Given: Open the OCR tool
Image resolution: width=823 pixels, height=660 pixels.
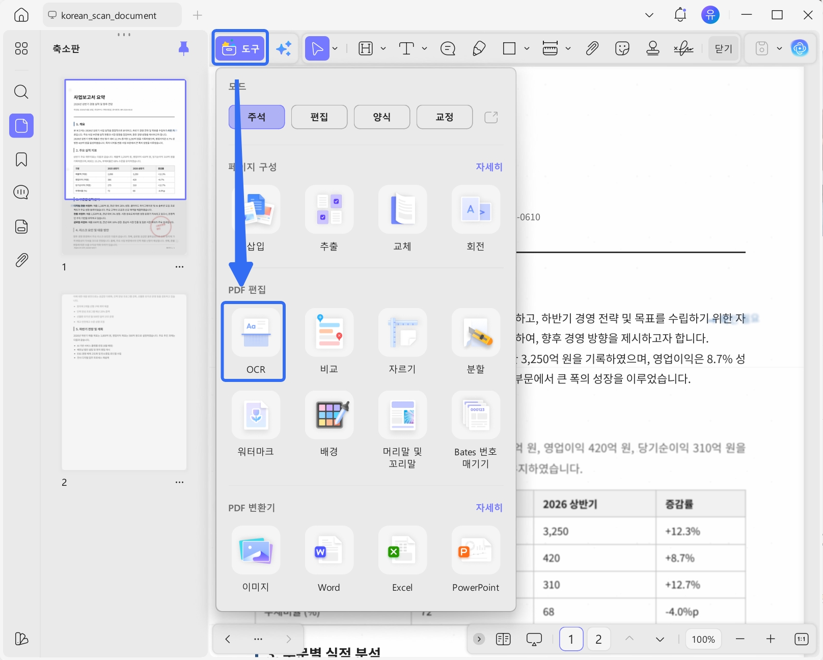Looking at the screenshot, I should (256, 342).
